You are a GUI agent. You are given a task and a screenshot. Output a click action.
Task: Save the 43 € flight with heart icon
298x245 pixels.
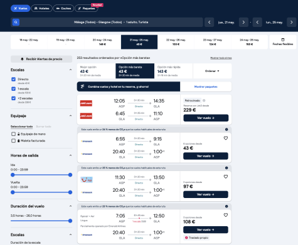pos(226,138)
